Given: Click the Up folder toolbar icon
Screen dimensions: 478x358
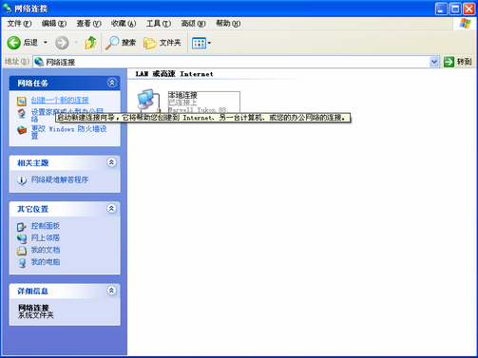Looking at the screenshot, I should [90, 43].
